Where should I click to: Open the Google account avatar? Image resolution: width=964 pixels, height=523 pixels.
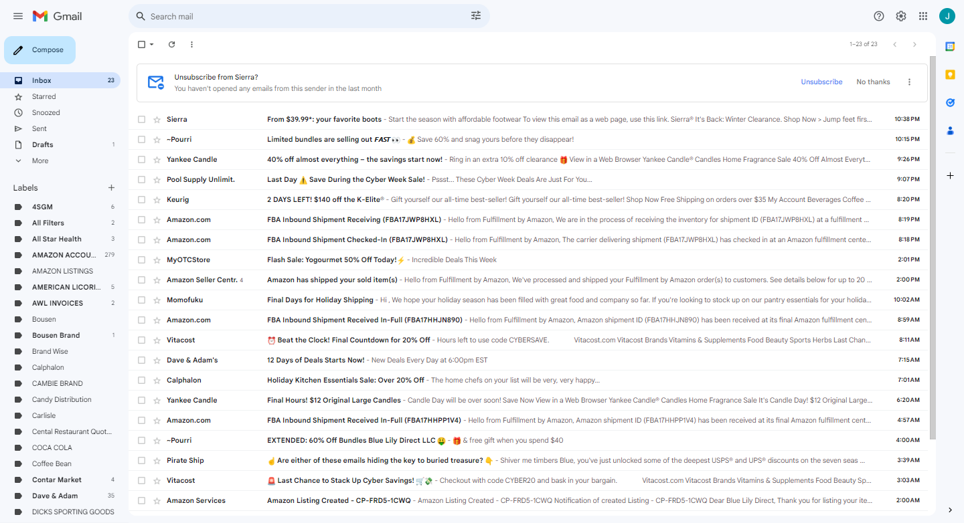tap(947, 16)
